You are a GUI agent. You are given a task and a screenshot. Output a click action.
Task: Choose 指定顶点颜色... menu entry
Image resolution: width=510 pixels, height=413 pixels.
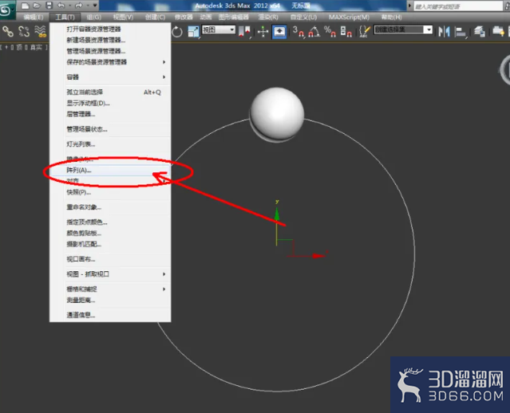(x=110, y=222)
